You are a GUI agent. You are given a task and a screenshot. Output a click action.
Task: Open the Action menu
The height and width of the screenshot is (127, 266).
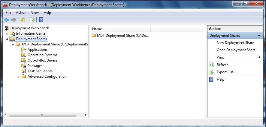[21, 13]
